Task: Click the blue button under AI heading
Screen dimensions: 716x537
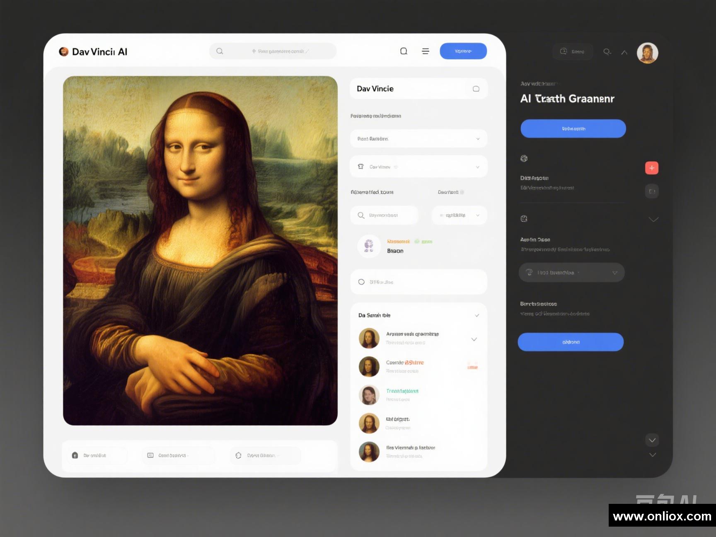Action: pyautogui.click(x=573, y=128)
